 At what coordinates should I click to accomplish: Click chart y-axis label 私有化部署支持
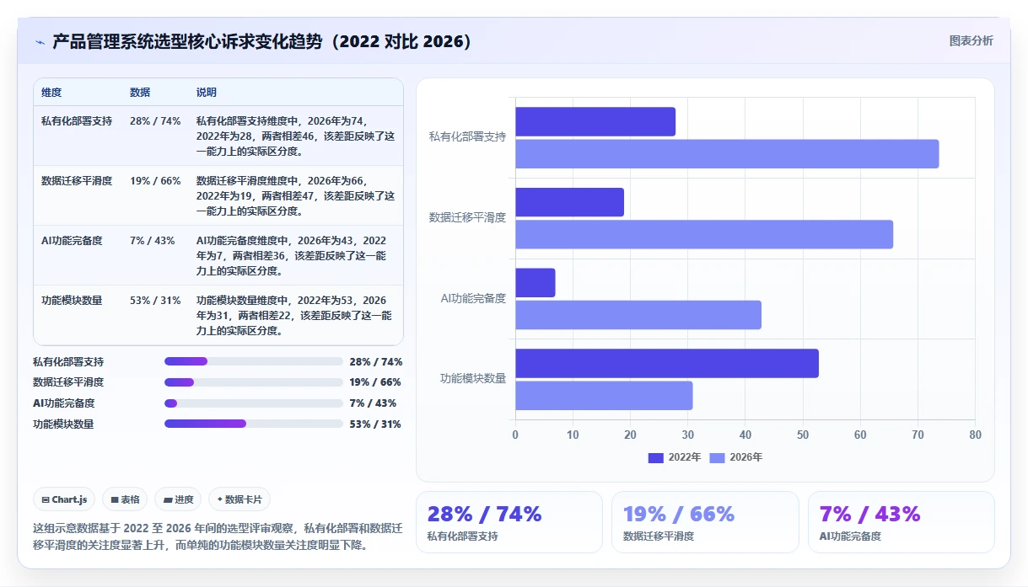pyautogui.click(x=467, y=136)
